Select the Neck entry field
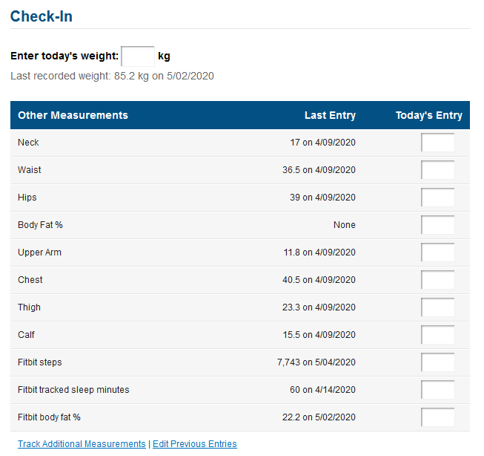This screenshot has width=484, height=456. pyautogui.click(x=438, y=143)
